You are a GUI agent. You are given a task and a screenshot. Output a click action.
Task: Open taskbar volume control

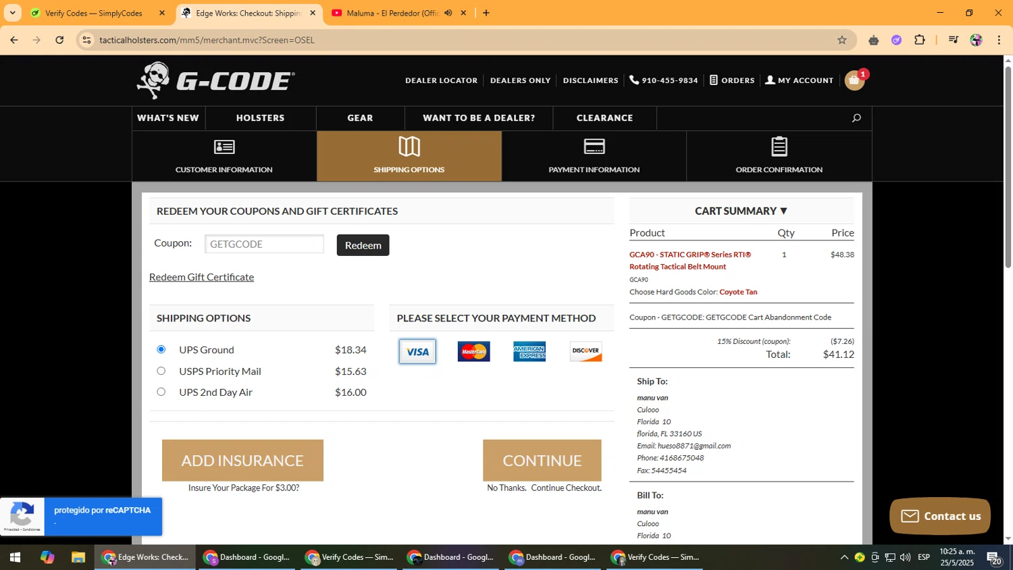[x=906, y=557]
